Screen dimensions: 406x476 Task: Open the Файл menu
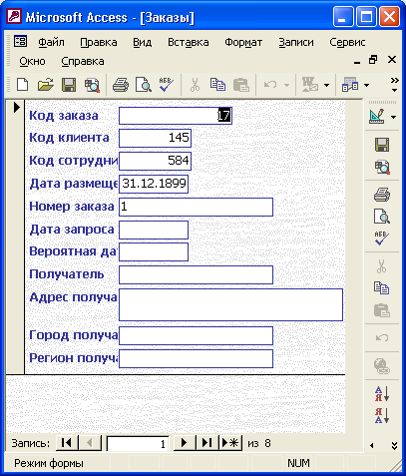[51, 42]
